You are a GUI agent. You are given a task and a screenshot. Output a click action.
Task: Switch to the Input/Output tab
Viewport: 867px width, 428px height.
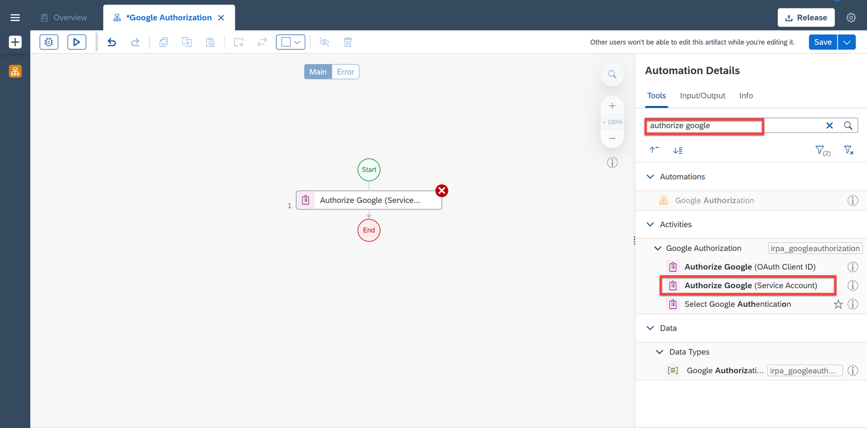pyautogui.click(x=703, y=96)
